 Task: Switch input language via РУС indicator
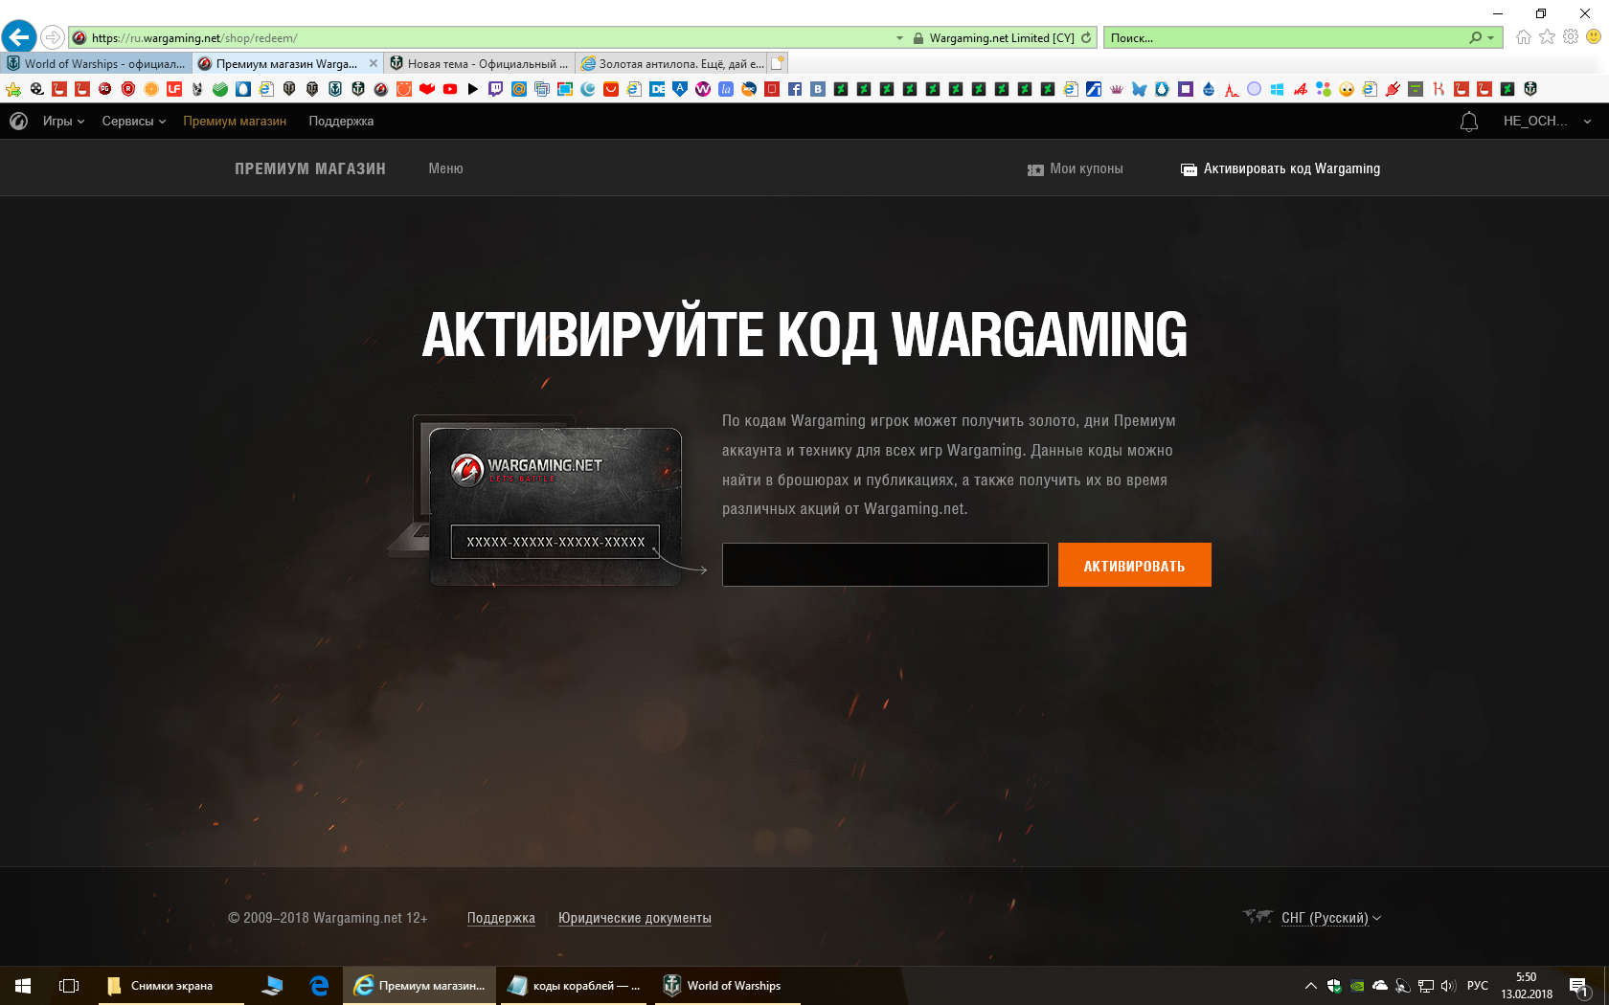[x=1478, y=986]
